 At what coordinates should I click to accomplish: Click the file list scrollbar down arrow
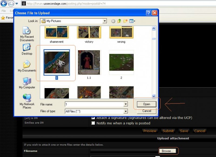tap(154, 96)
